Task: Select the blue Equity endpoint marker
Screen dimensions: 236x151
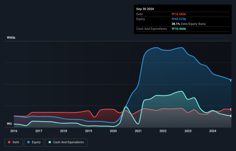Action: (x=231, y=80)
